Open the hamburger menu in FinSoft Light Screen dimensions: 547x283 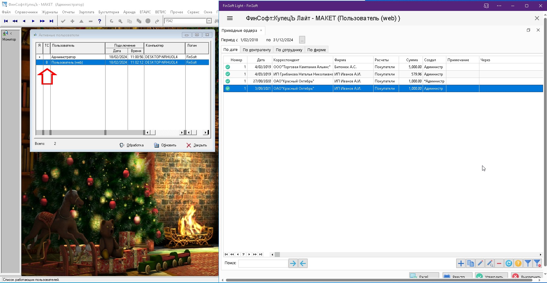(230, 18)
